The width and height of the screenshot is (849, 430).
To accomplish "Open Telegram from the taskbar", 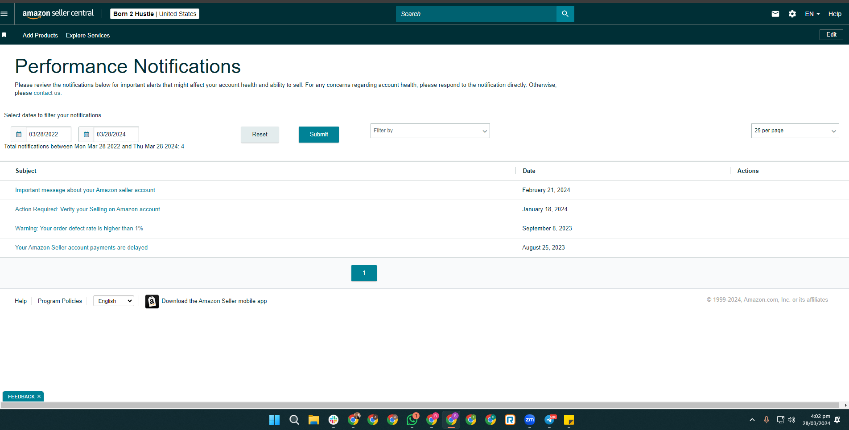I will click(x=550, y=420).
